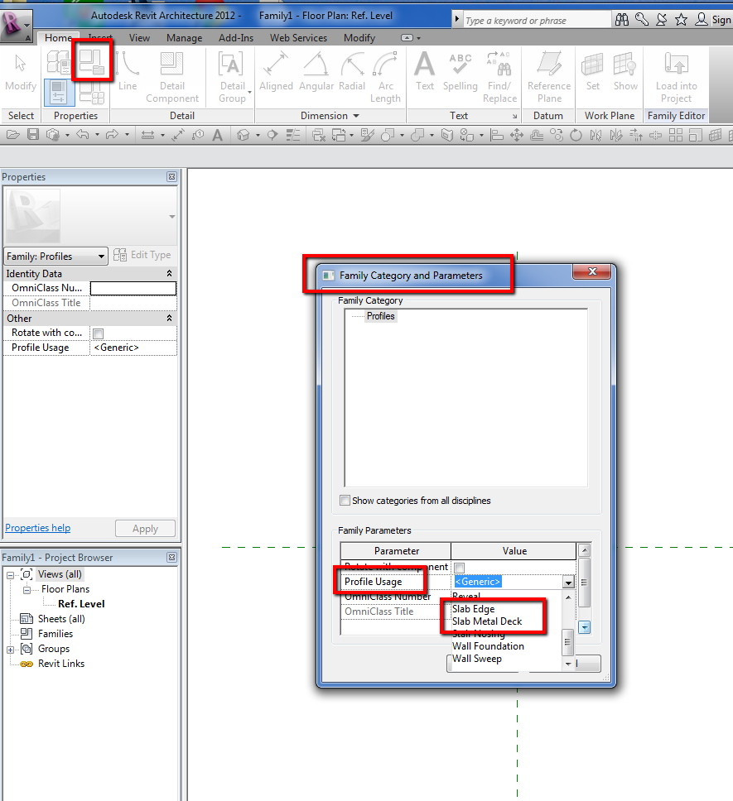Select Ref. Level in Project Browser
Viewport: 733px width, 801px height.
(x=81, y=604)
